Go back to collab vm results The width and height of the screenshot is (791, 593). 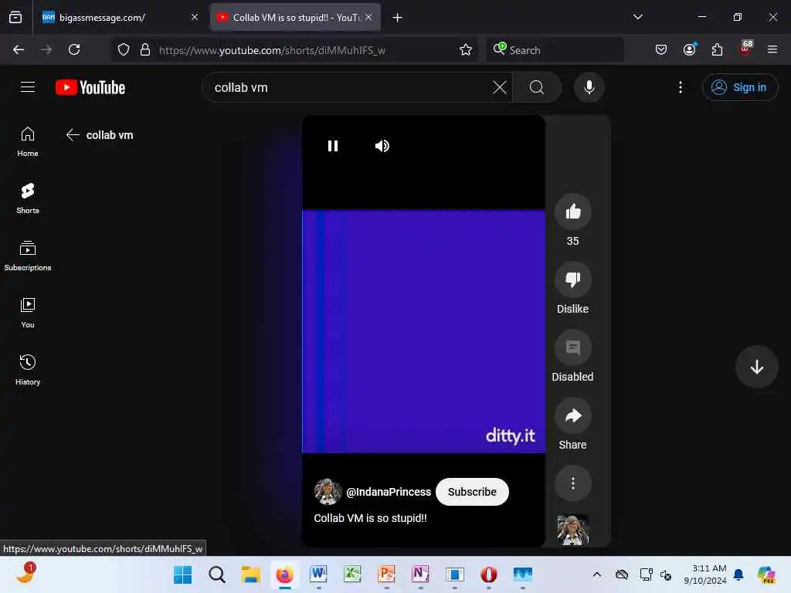[73, 134]
